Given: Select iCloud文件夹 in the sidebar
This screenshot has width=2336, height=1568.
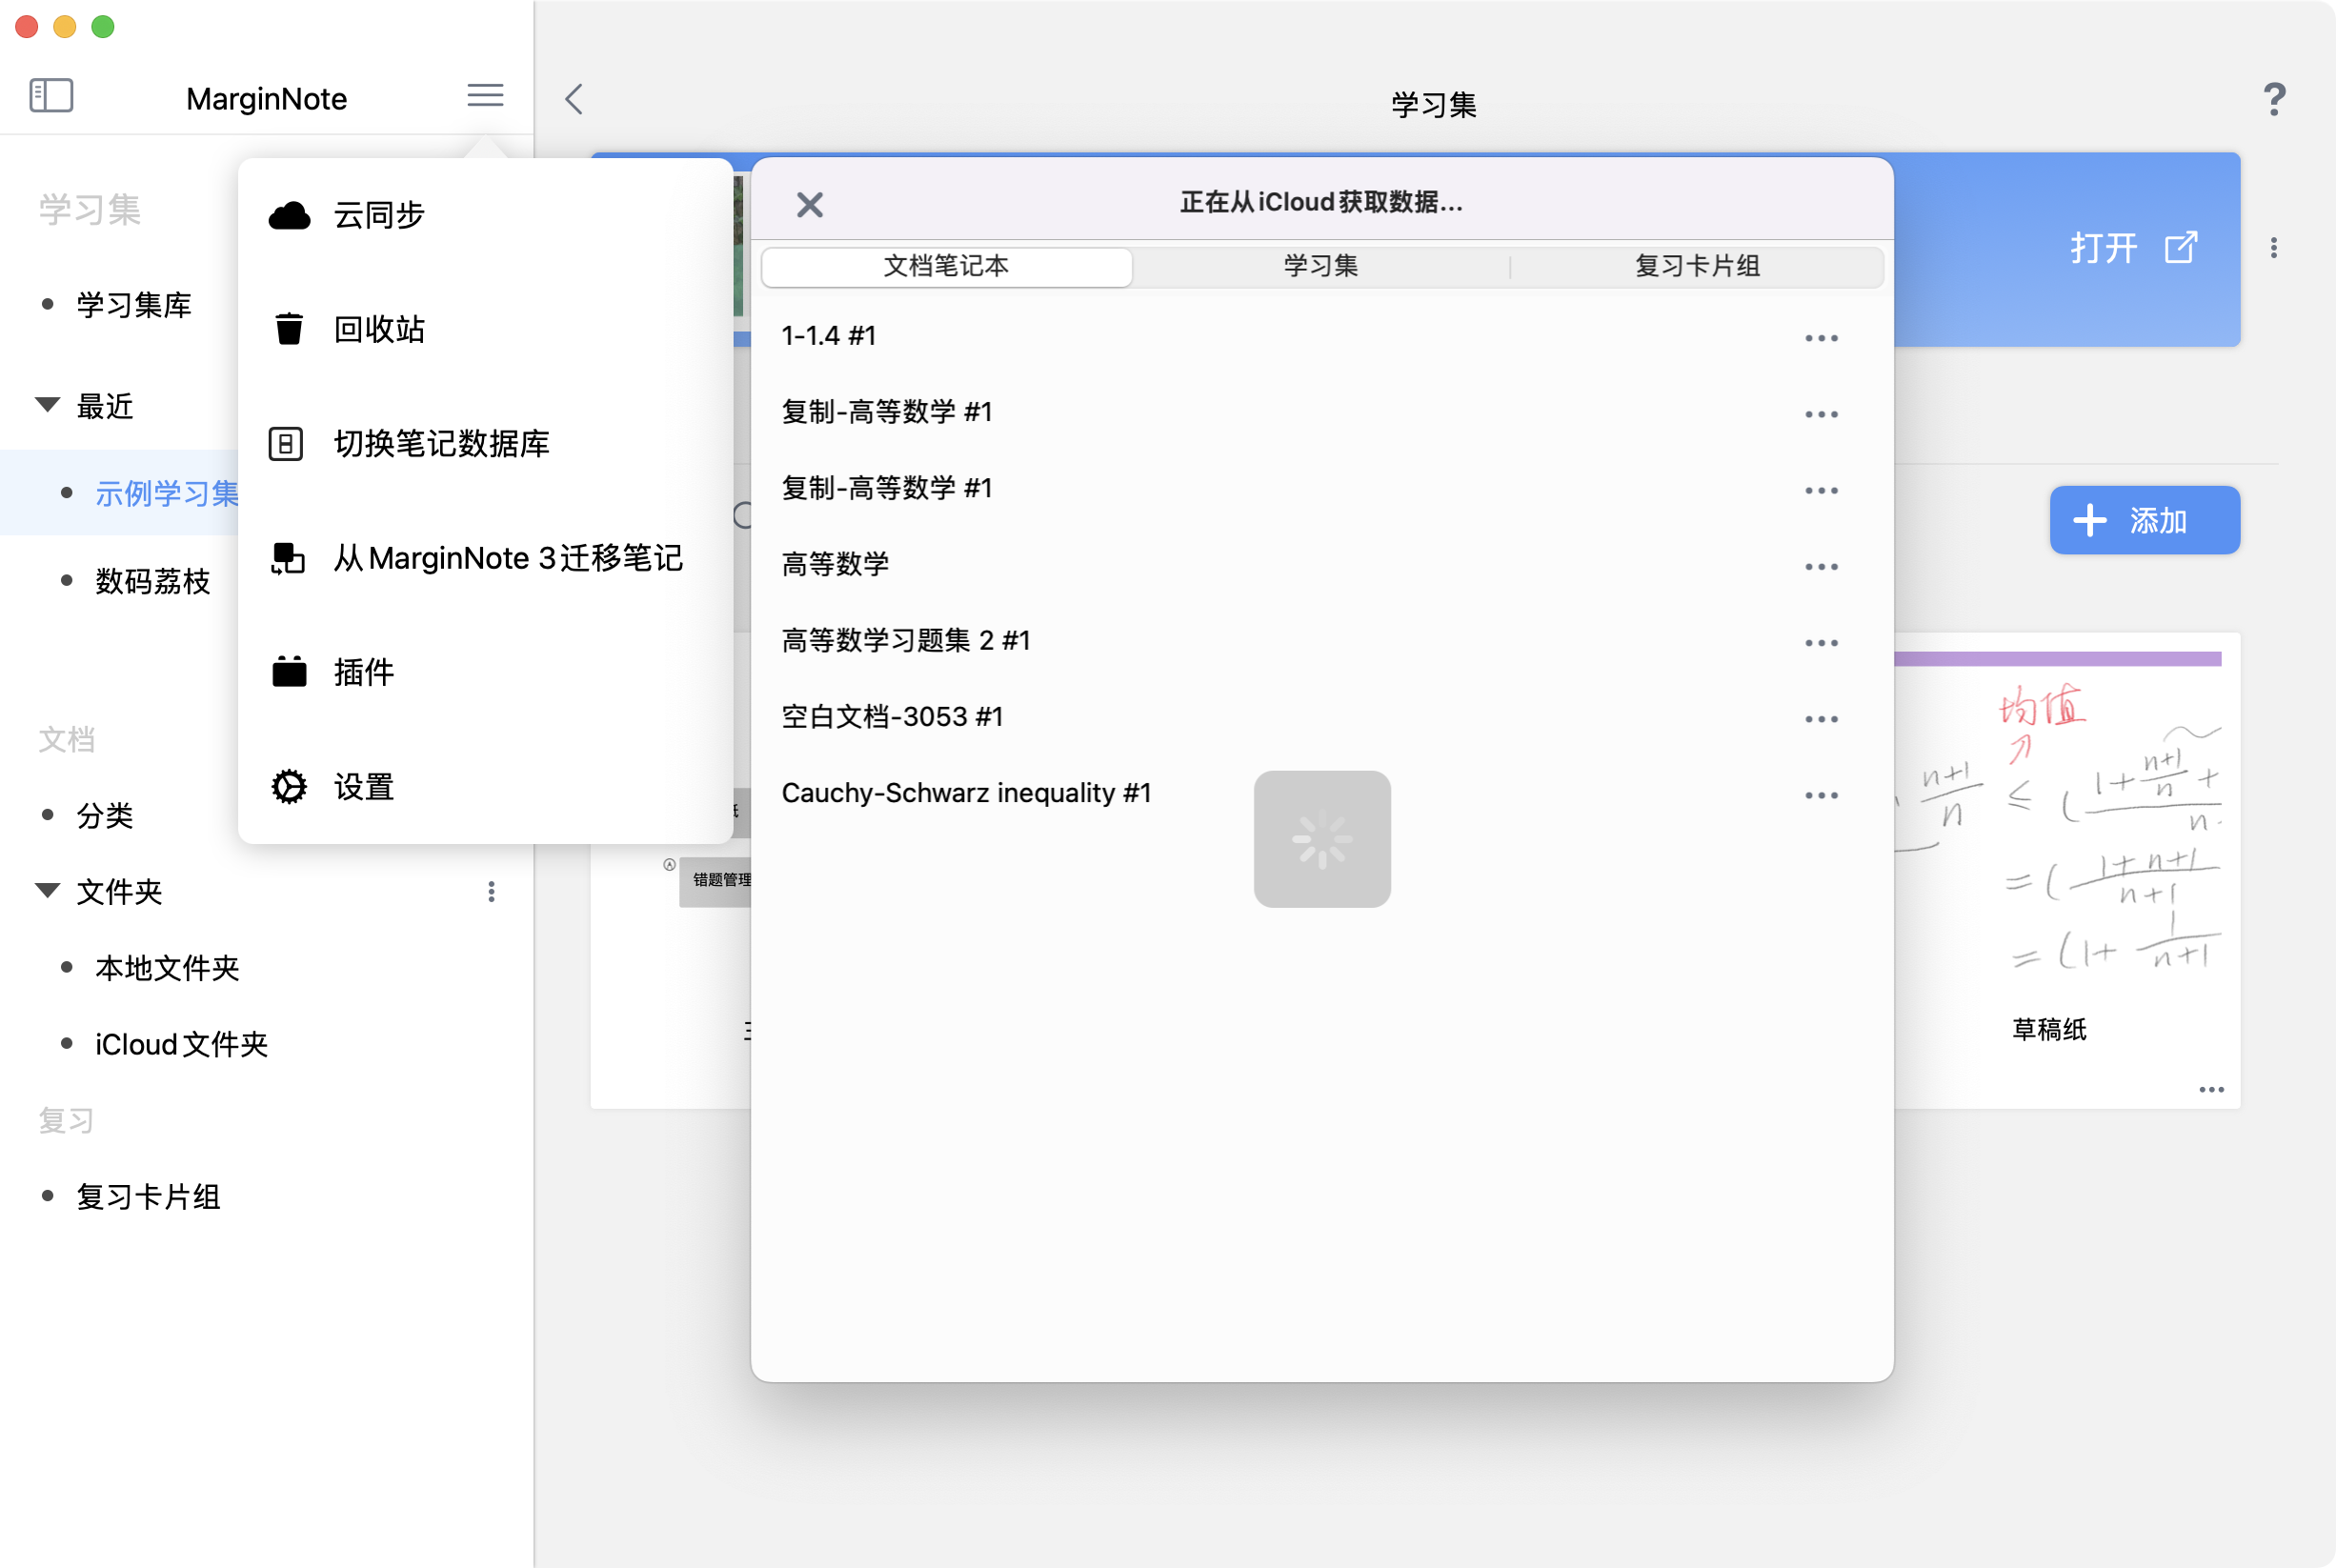Looking at the screenshot, I should 181,1044.
